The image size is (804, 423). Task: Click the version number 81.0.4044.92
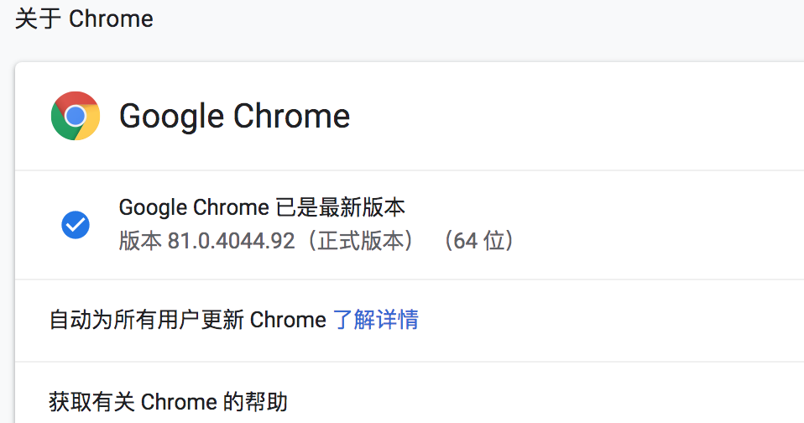click(x=232, y=242)
